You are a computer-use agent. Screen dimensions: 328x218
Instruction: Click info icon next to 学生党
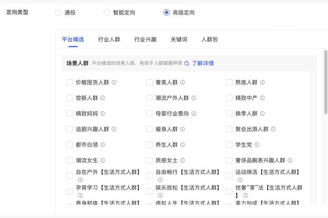[x=257, y=145]
